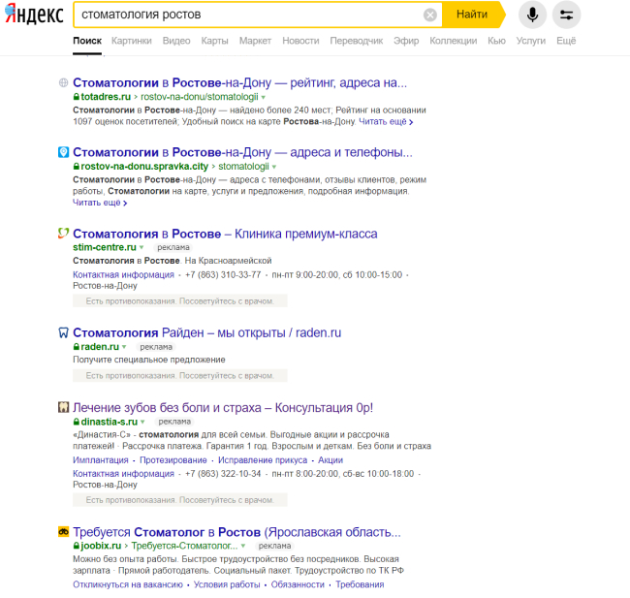This screenshot has width=630, height=598.
Task: Switch to the Картинки tab
Action: coord(132,41)
